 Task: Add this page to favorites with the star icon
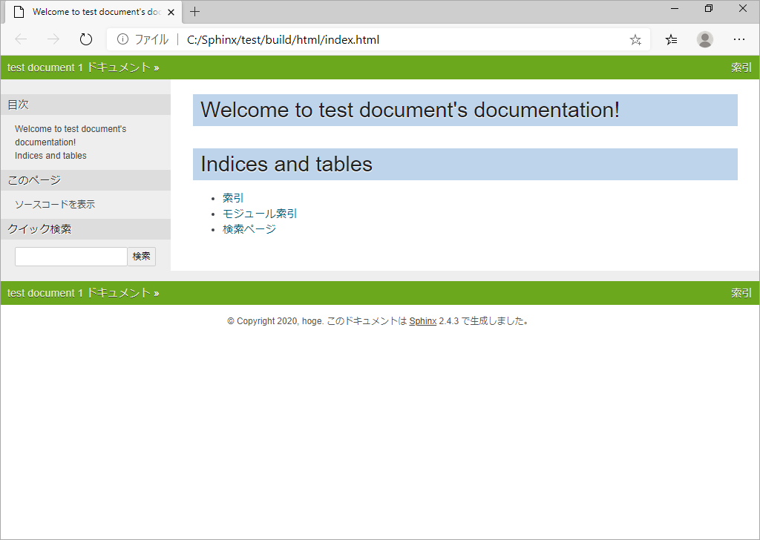[x=635, y=40]
